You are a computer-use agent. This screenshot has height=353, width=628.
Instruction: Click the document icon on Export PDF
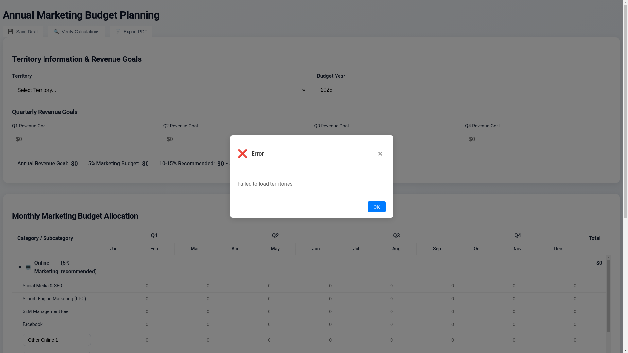pos(118,32)
